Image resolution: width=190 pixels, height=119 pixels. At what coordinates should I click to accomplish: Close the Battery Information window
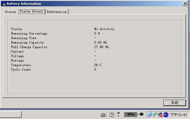185,4
